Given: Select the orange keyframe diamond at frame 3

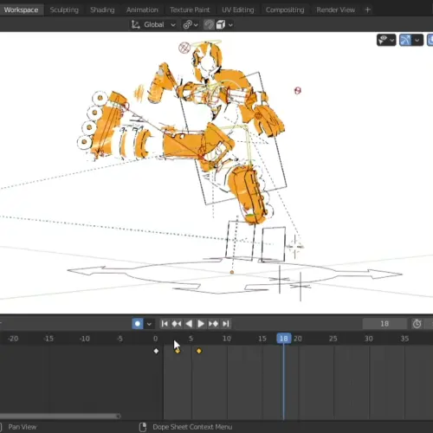Looking at the screenshot, I should (178, 351).
